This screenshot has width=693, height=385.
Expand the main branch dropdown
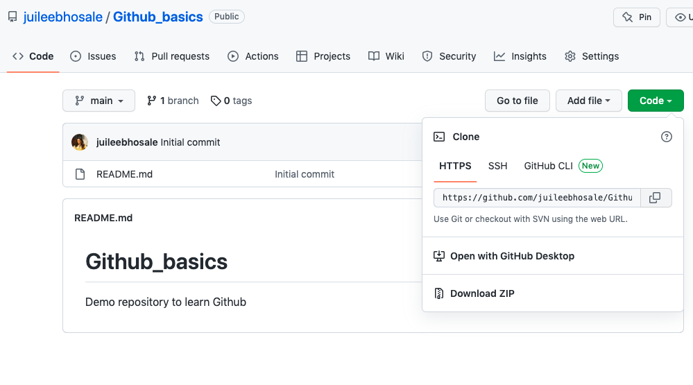tap(99, 101)
